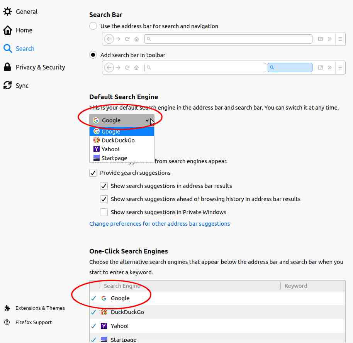Open the Home settings house icon
The image size is (353, 343).
pyautogui.click(x=8, y=30)
